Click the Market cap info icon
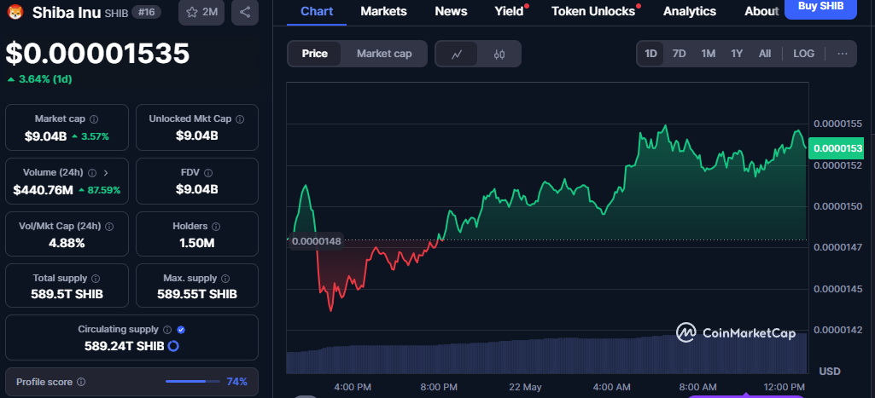 point(94,118)
